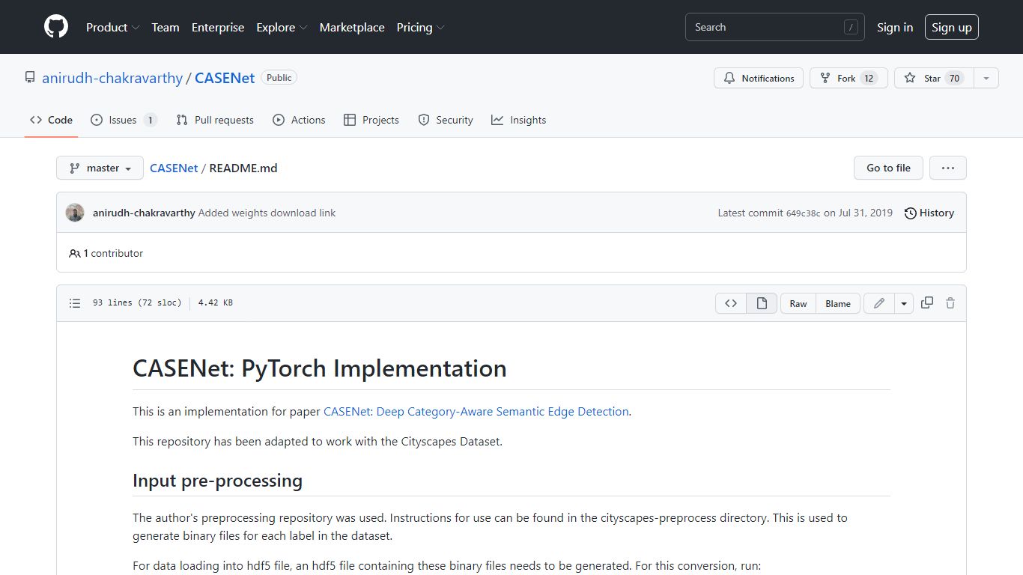Open the Raw file view
The image size is (1023, 575).
pos(798,303)
